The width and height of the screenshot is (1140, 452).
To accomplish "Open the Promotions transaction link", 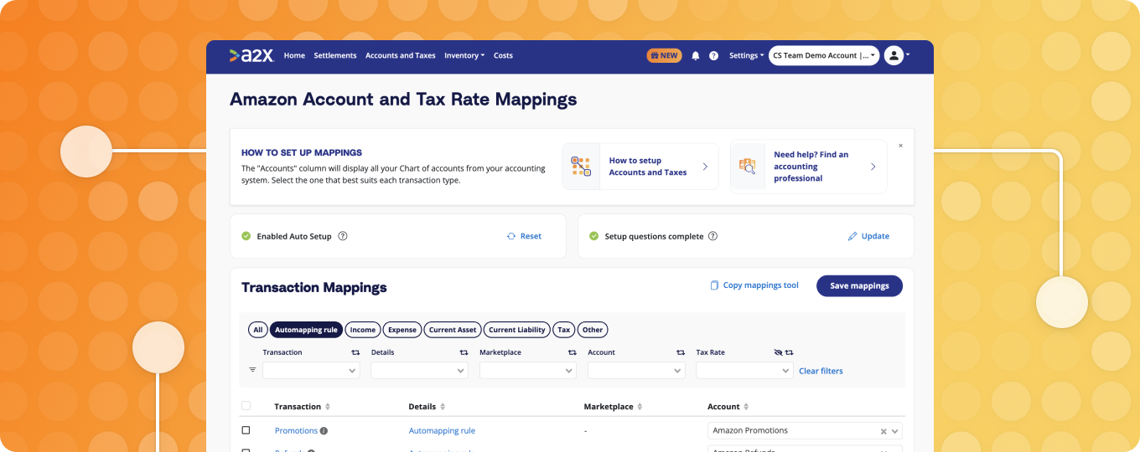I will pyautogui.click(x=296, y=431).
